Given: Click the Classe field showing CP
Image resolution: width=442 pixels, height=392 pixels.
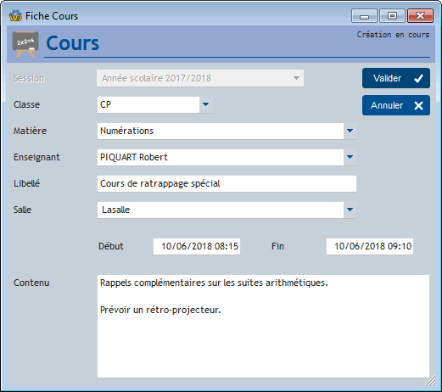Looking at the screenshot, I should click(x=148, y=104).
